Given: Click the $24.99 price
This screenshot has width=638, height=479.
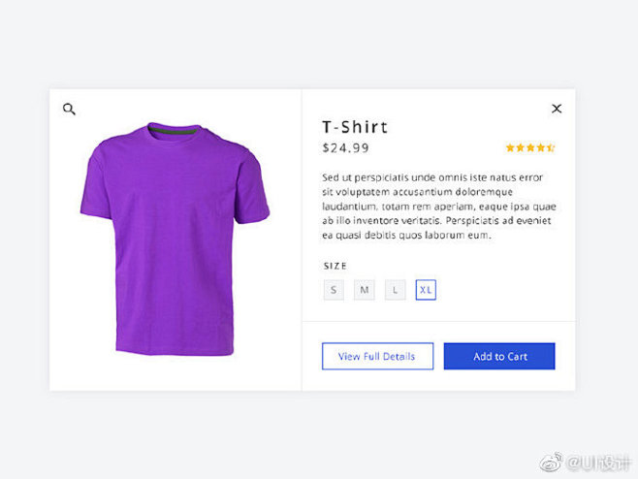Looking at the screenshot, I should (x=346, y=148).
